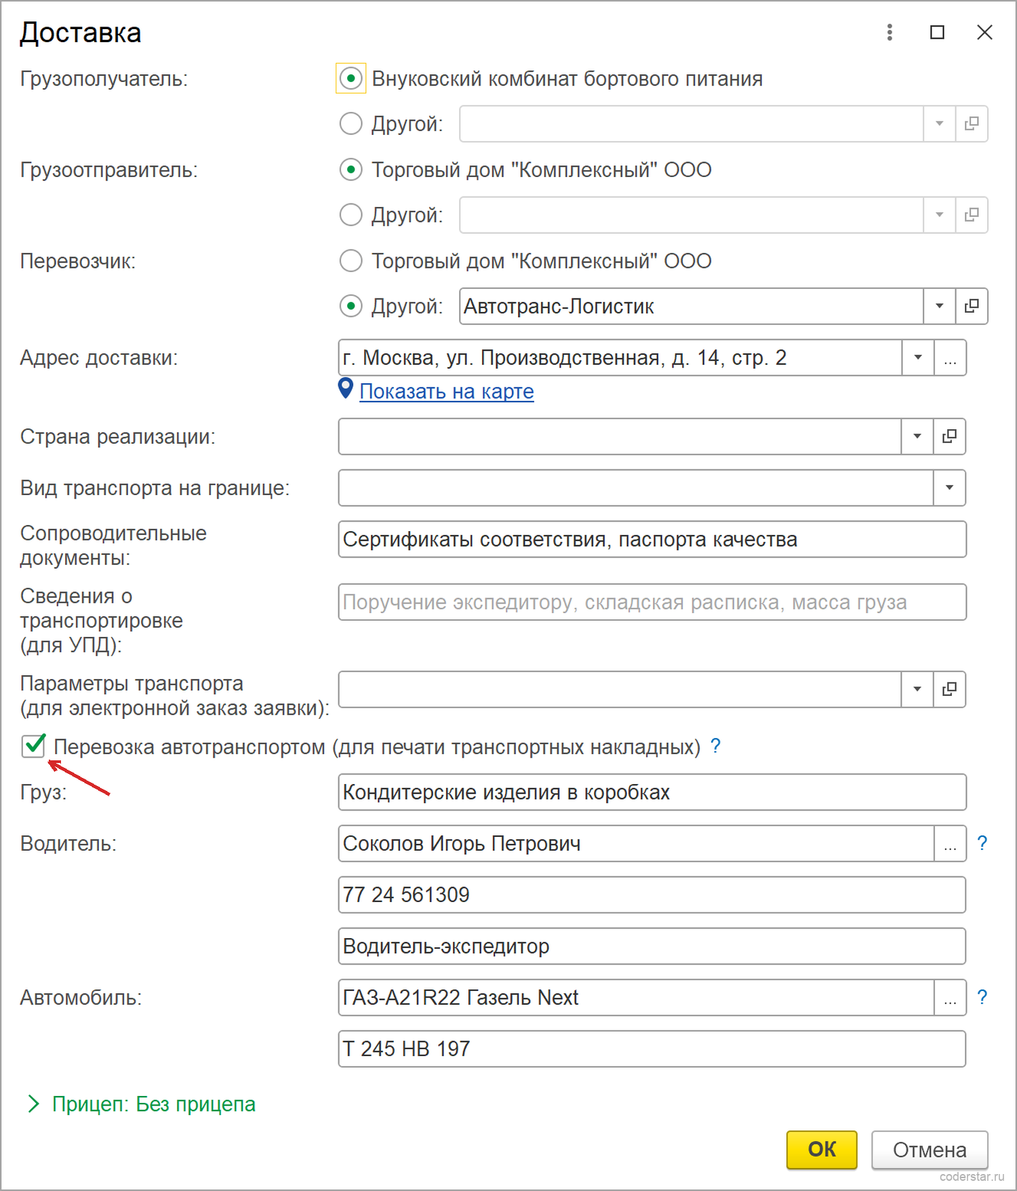This screenshot has width=1017, height=1191.
Task: Open Адрес доставки dropdown arrow
Action: (x=918, y=357)
